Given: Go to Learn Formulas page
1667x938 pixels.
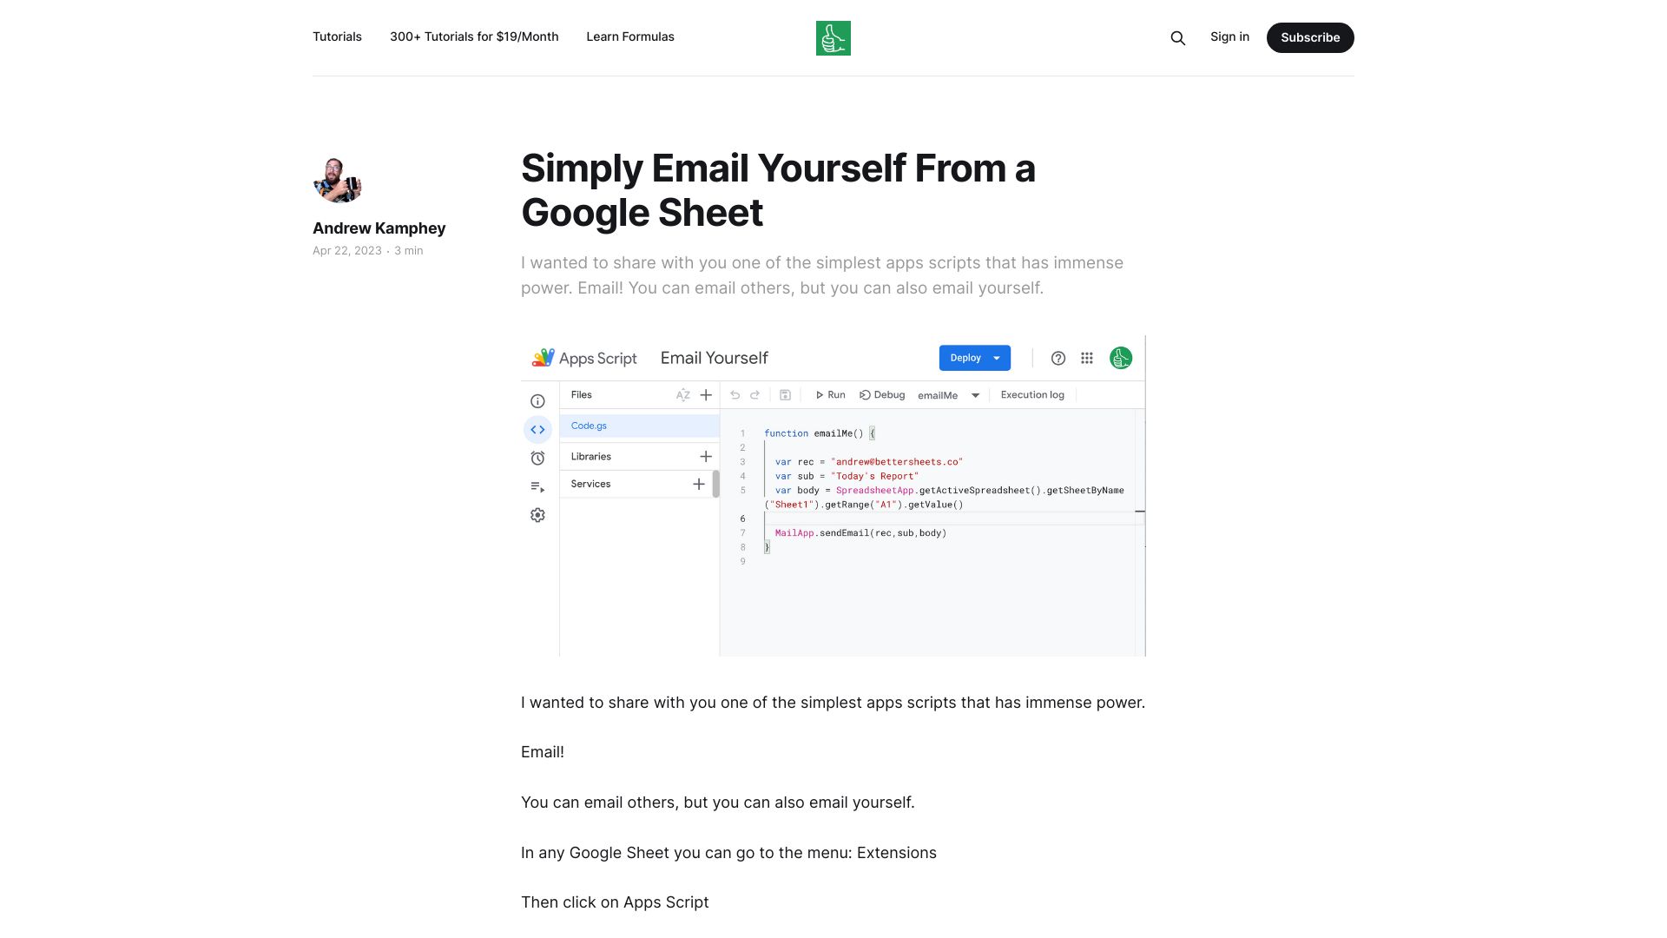Looking at the screenshot, I should (x=630, y=36).
